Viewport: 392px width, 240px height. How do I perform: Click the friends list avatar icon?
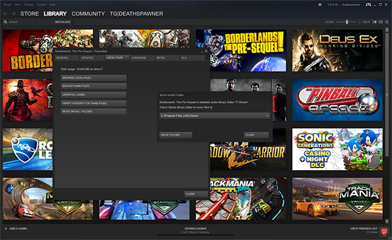(x=384, y=232)
